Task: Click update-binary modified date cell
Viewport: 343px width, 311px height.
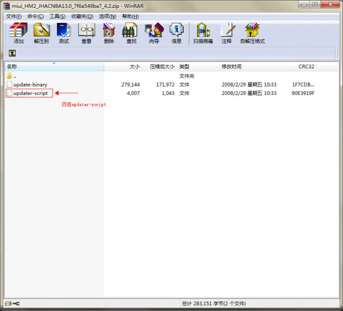Action: click(x=249, y=84)
